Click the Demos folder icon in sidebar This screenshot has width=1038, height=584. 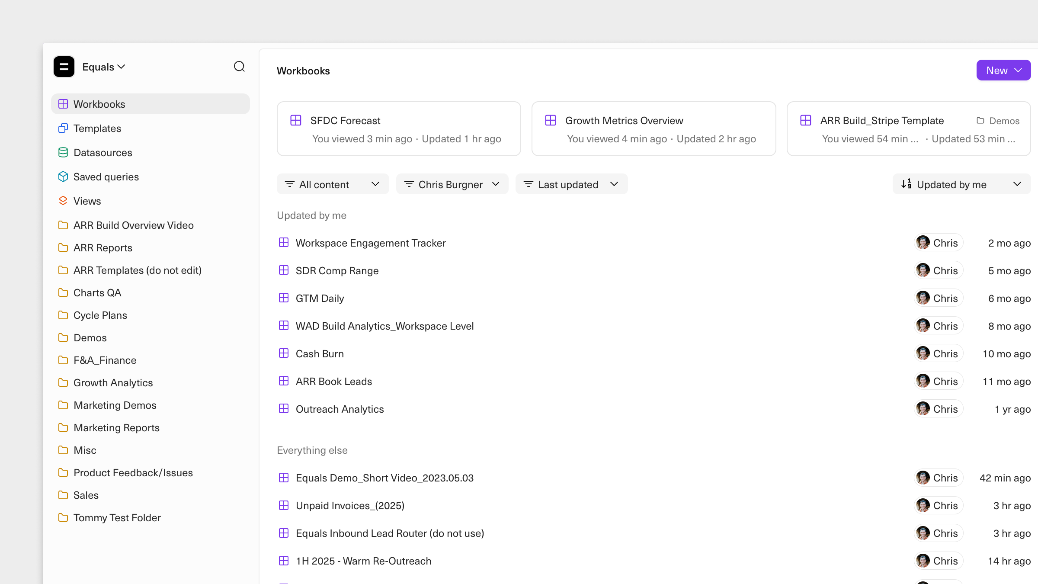click(x=63, y=337)
